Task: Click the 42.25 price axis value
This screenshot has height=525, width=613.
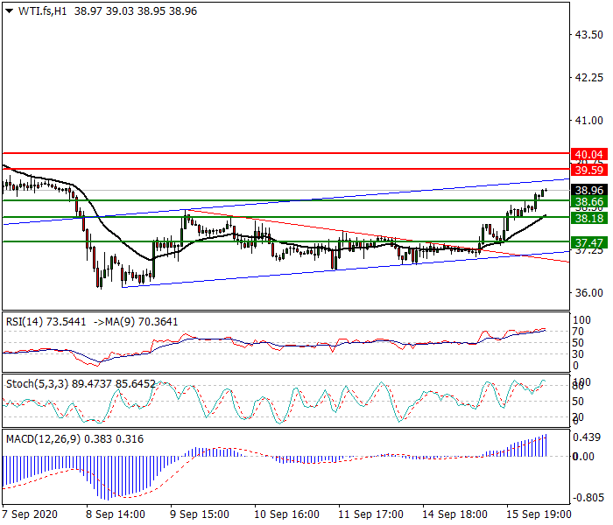Action: tap(588, 78)
